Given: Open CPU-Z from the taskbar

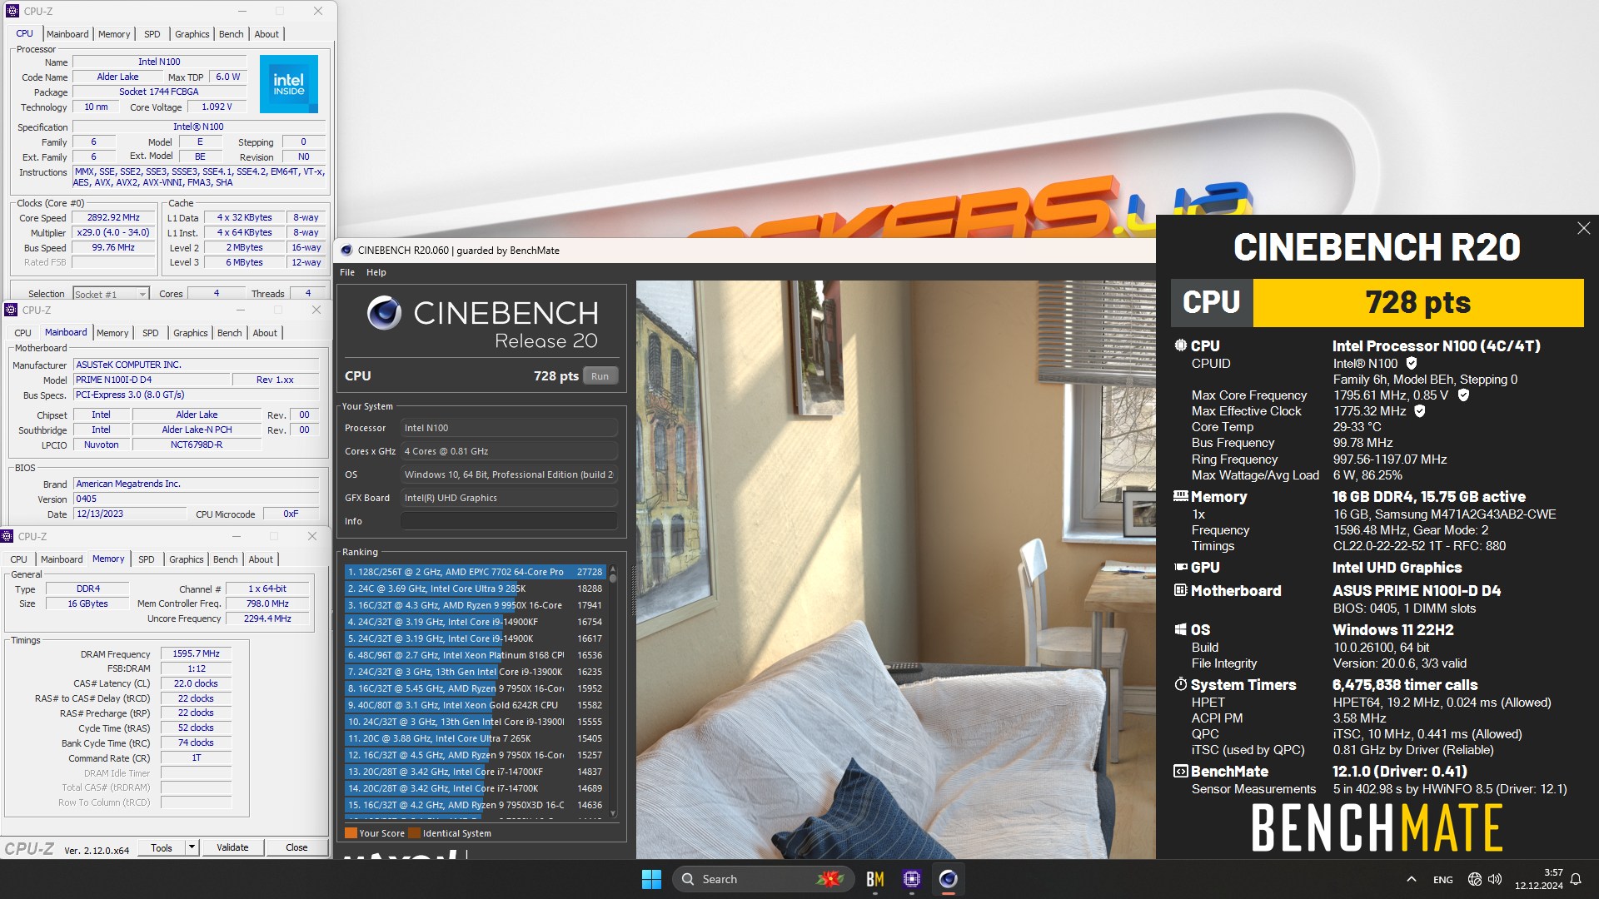Looking at the screenshot, I should pos(911,879).
